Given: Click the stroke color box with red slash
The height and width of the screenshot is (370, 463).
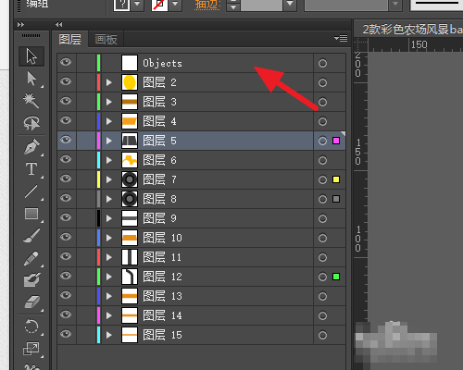Looking at the screenshot, I should [x=159, y=5].
